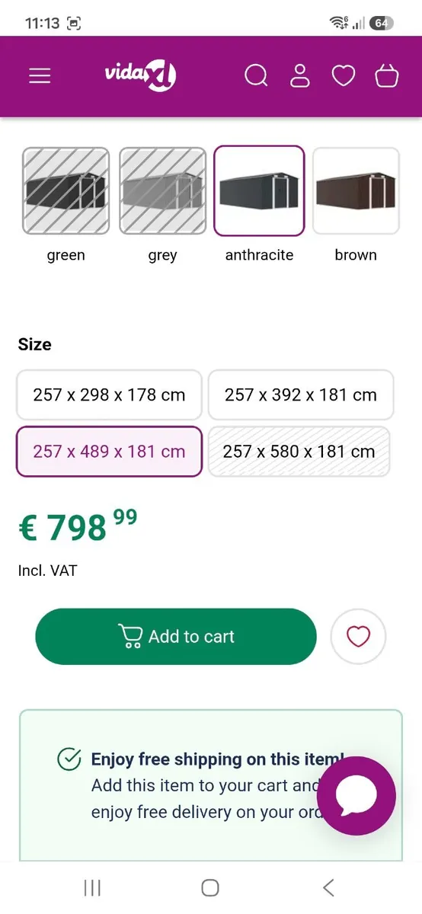This screenshot has height=914, width=422.
Task: Open the search magnifier icon
Action: click(x=256, y=76)
